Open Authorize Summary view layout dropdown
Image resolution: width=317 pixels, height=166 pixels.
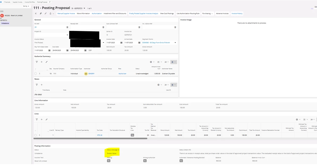point(174,62)
